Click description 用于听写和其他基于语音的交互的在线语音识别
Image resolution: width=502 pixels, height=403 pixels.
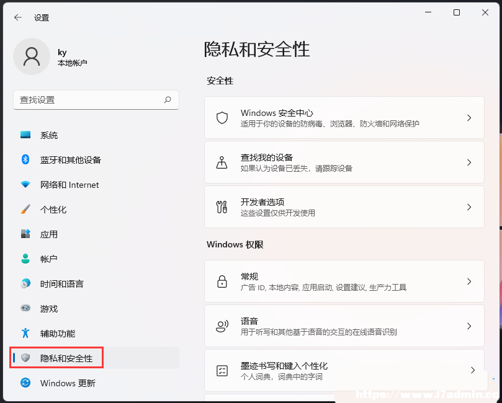pyautogui.click(x=318, y=332)
